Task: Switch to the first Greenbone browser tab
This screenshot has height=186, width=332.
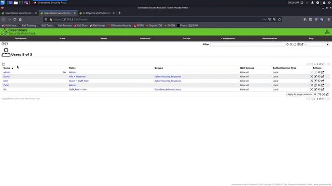Action: click(x=19, y=13)
